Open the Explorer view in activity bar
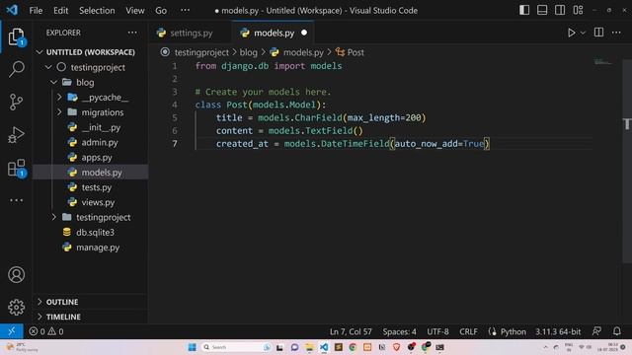632x355 pixels. (16, 37)
